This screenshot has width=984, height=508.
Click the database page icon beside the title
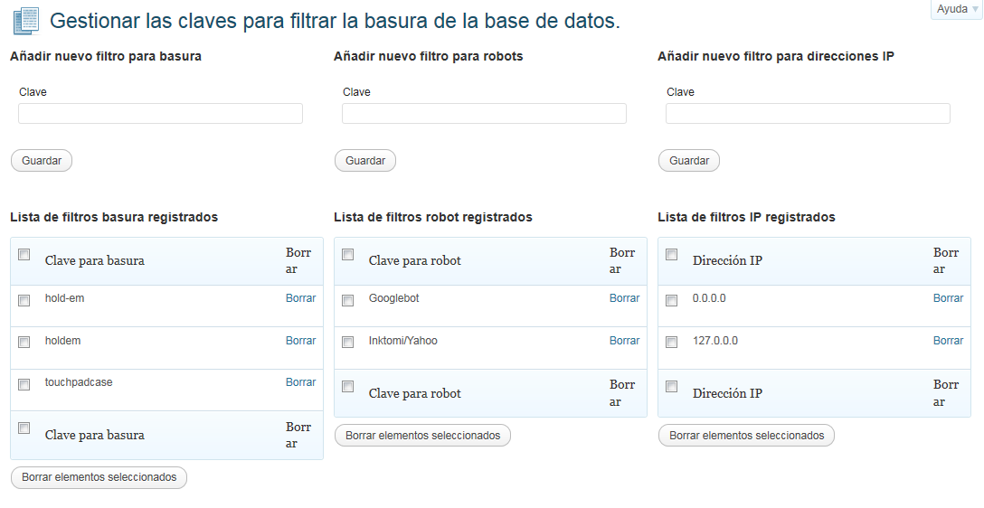click(x=25, y=22)
